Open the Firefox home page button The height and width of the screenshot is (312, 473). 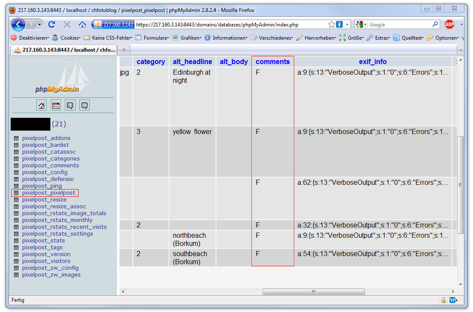coord(82,24)
